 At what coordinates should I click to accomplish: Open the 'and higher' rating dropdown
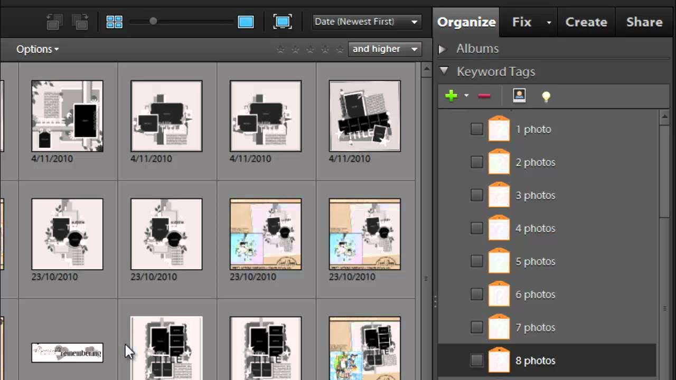tap(384, 49)
